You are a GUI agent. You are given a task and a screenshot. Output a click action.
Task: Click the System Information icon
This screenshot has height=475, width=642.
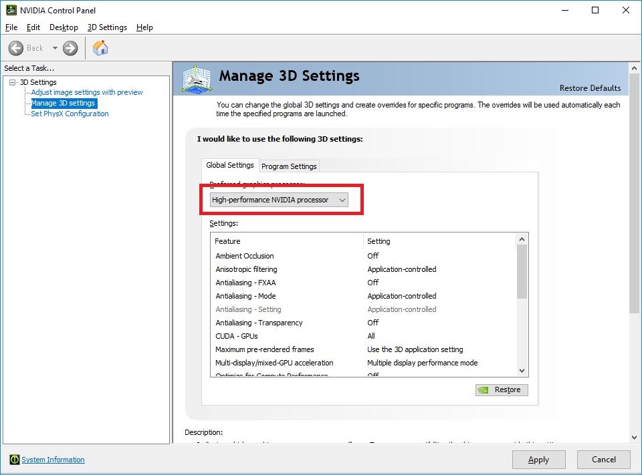pyautogui.click(x=14, y=460)
